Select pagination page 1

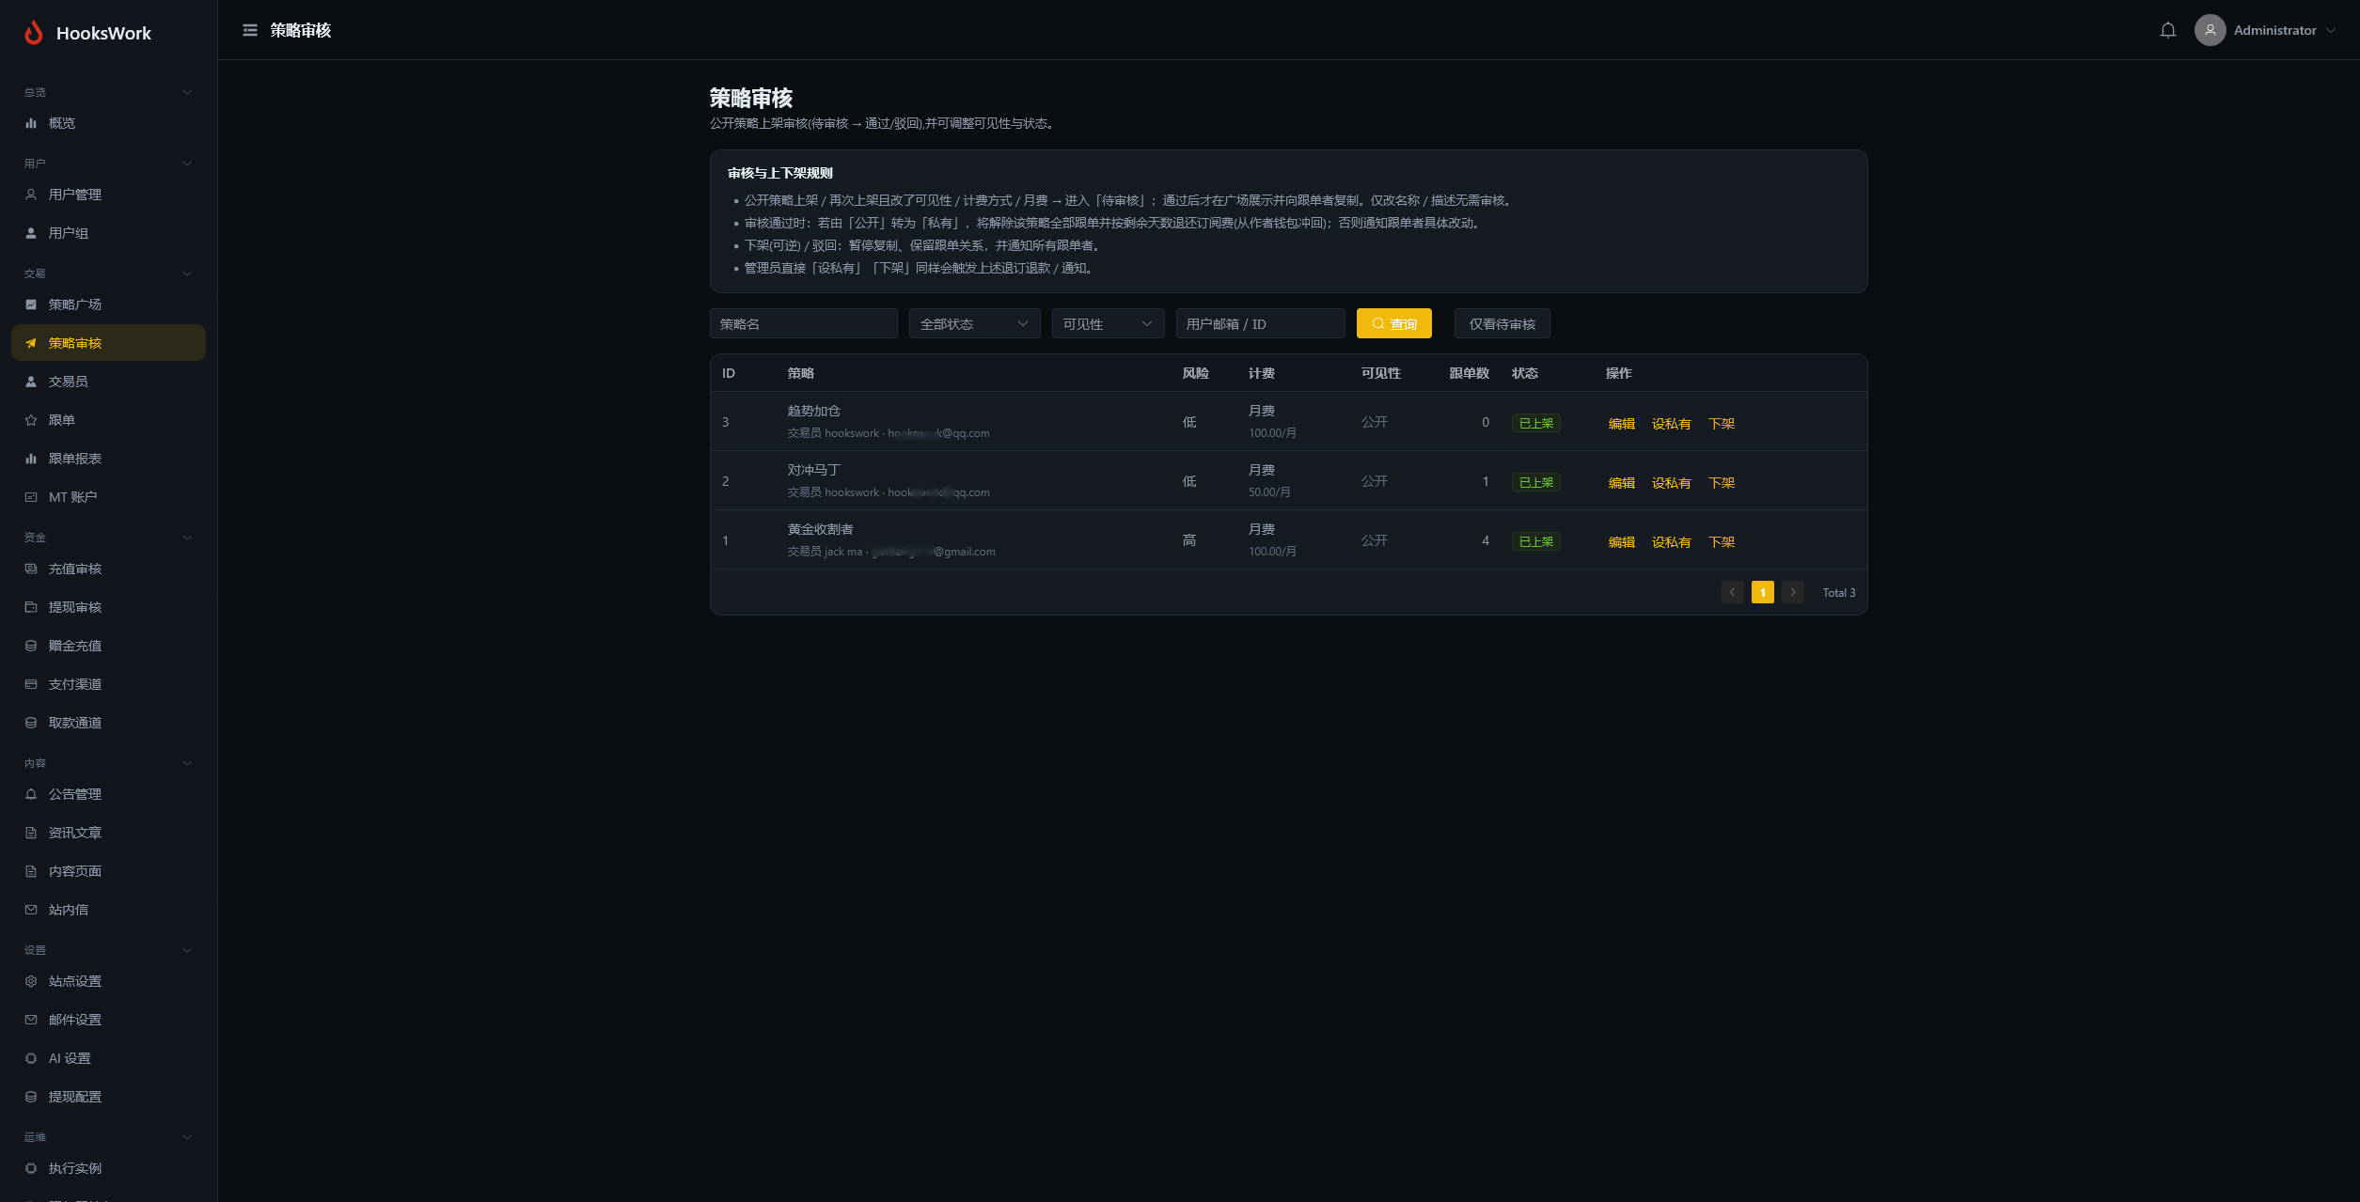(1762, 592)
